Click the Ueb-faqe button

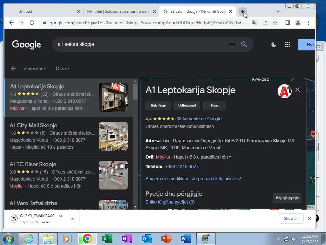coord(158,105)
